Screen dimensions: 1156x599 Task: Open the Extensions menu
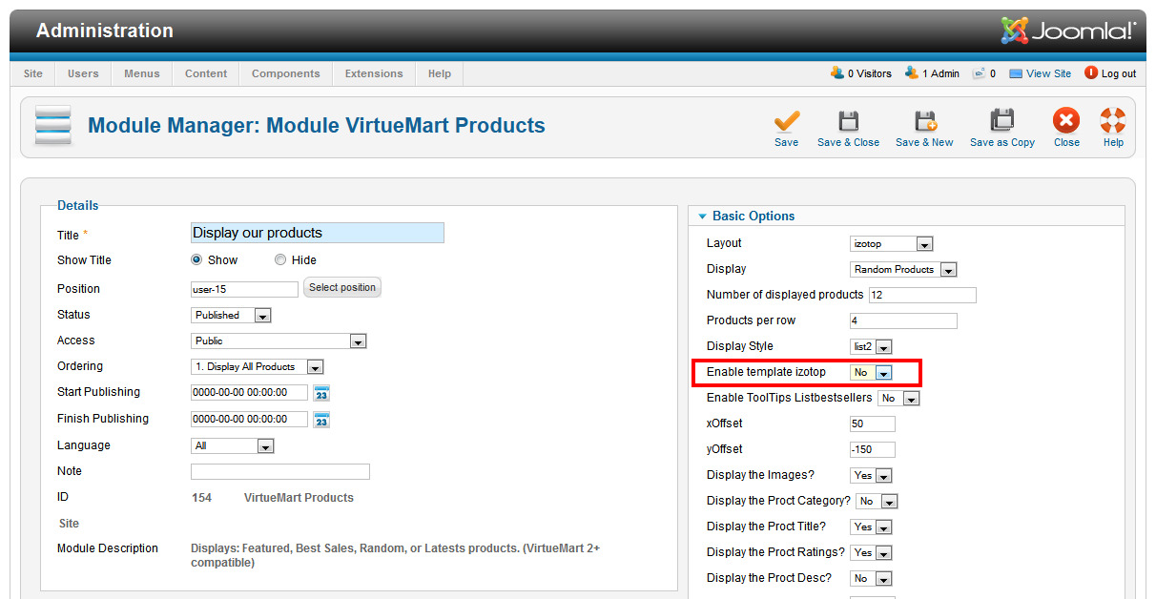point(374,73)
